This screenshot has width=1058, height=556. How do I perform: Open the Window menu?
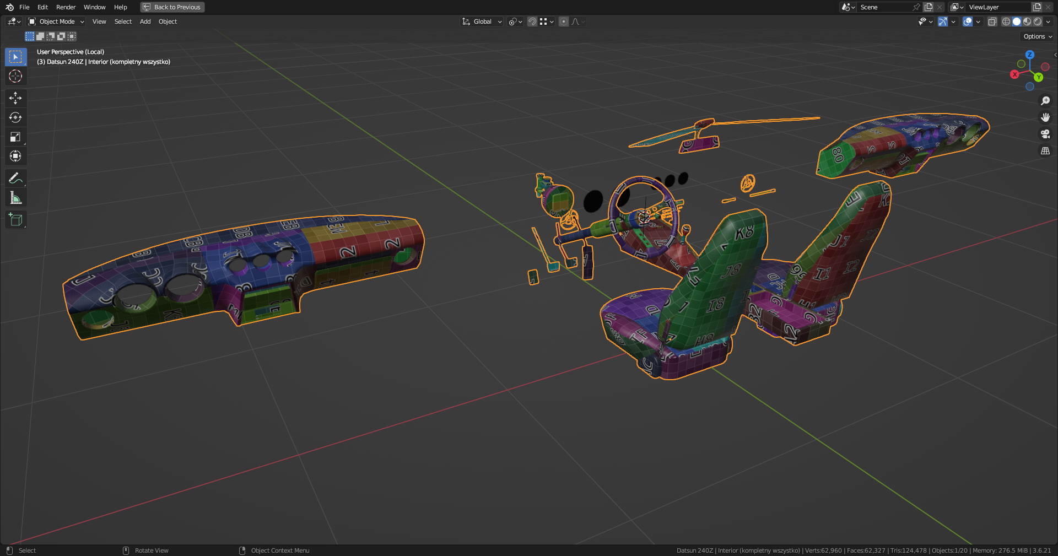tap(94, 7)
